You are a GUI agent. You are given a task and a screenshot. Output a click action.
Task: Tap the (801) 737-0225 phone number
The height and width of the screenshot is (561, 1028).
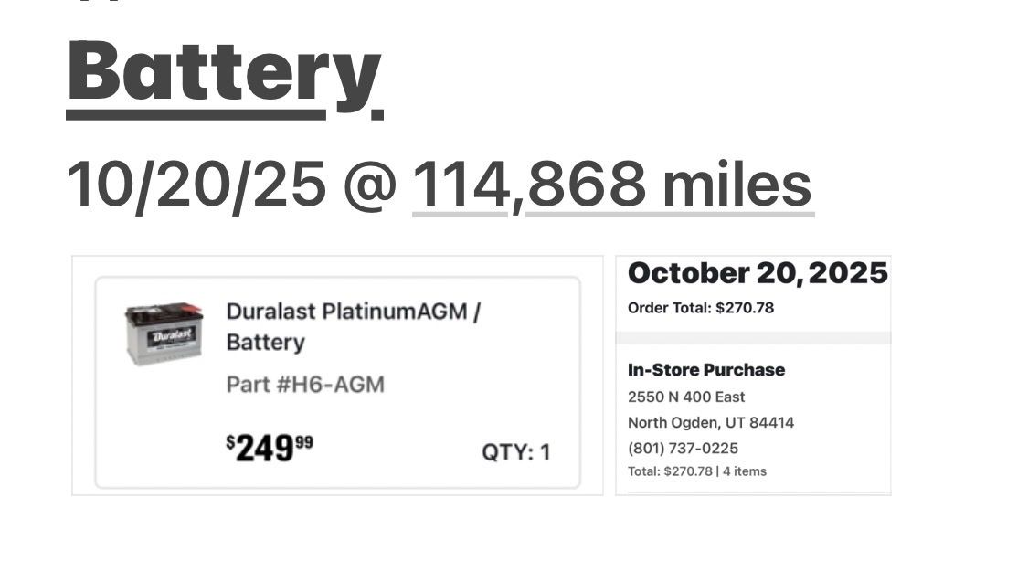coord(683,448)
